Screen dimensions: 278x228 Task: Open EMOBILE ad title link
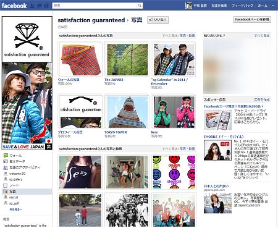click(x=224, y=137)
